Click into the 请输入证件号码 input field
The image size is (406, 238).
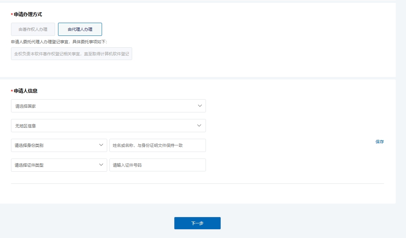click(x=157, y=165)
